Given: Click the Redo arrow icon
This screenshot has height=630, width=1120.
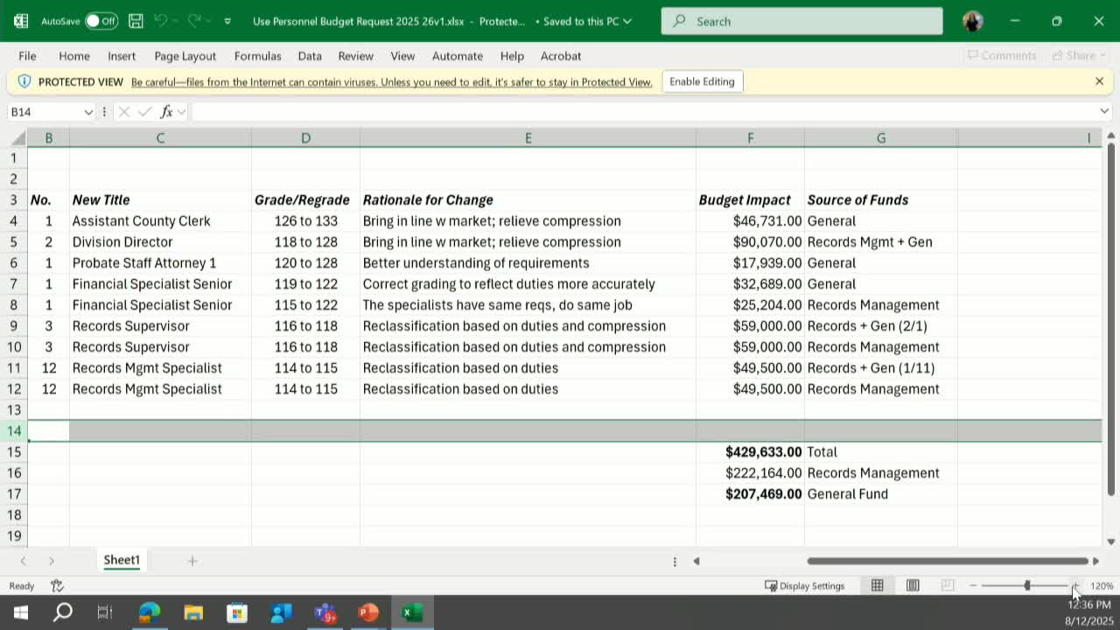Looking at the screenshot, I should coord(194,21).
